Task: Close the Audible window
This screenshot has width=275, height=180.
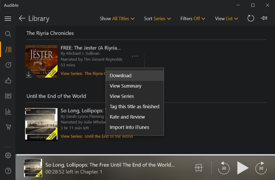Action: tap(267, 5)
